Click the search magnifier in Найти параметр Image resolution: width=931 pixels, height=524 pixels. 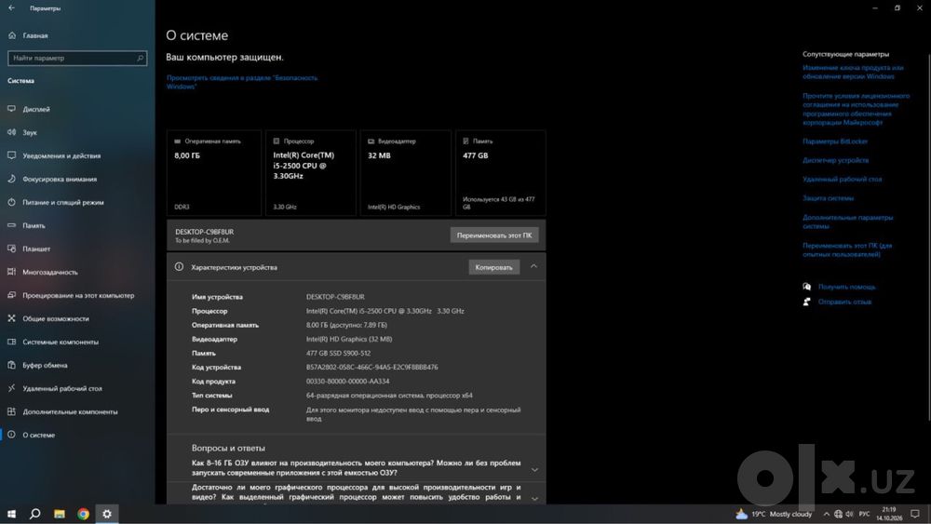[141, 58]
